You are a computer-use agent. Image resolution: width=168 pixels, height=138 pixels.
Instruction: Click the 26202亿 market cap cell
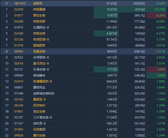pos(133,3)
